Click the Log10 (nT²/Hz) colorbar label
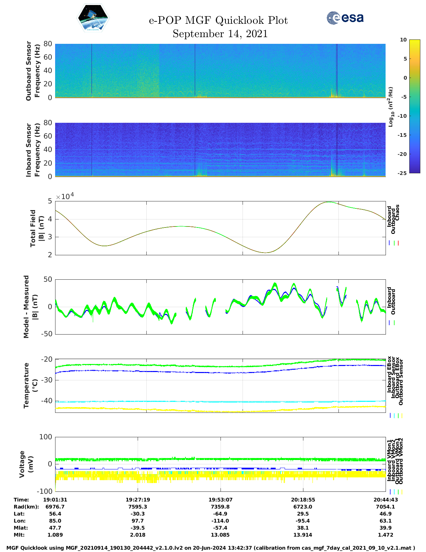426x552 pixels. tap(391, 107)
